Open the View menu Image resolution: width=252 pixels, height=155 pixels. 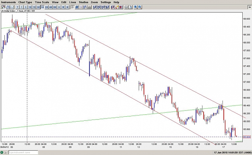click(55, 2)
